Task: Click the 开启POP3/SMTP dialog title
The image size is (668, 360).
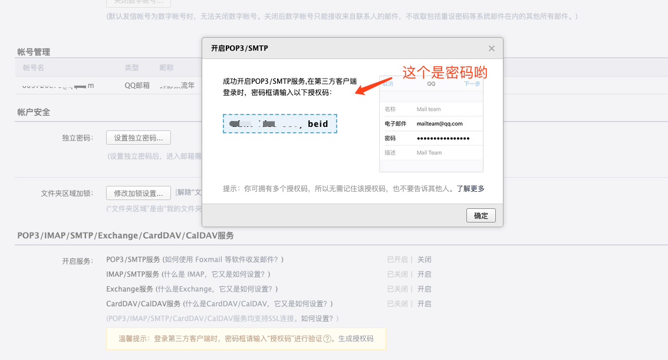Action: point(239,48)
